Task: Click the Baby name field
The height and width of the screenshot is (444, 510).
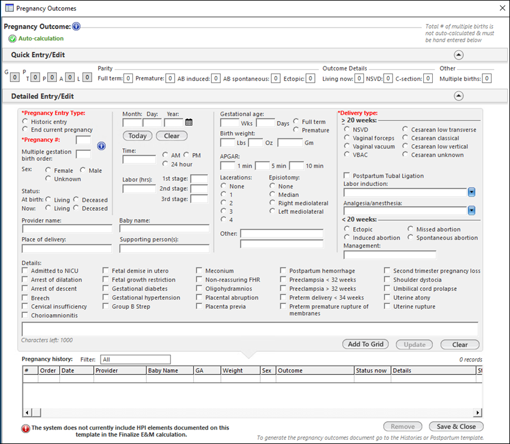Action: pos(164,229)
